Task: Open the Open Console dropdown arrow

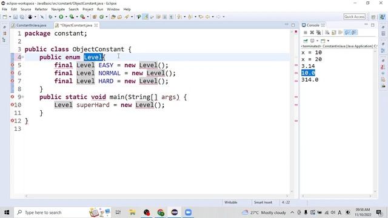Action: tap(328, 41)
